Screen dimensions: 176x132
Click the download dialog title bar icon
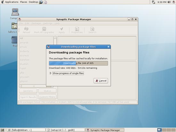(49, 47)
